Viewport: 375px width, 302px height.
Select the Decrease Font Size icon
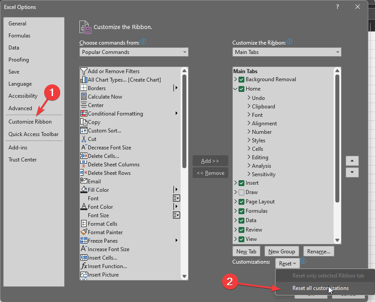point(84,147)
